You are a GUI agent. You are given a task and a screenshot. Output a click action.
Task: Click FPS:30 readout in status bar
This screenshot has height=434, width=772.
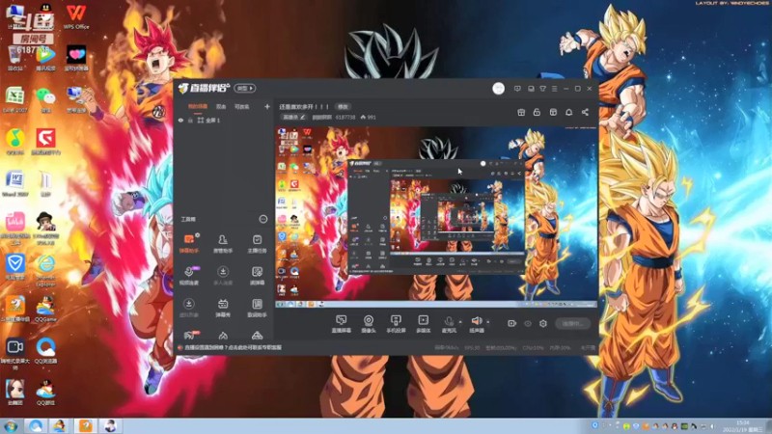click(472, 348)
